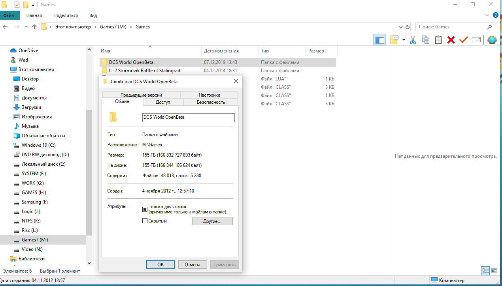Open the Вид ribbon tab
The image size is (502, 286).
(x=93, y=15)
